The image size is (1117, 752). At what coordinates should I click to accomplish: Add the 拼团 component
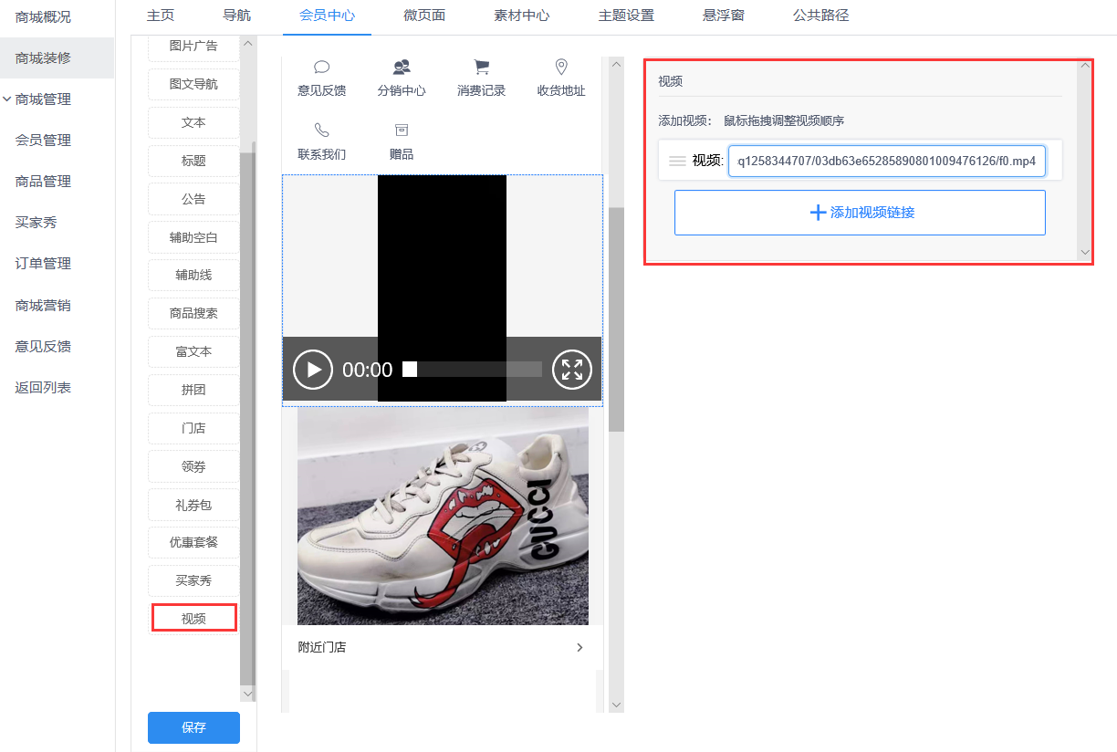(193, 390)
